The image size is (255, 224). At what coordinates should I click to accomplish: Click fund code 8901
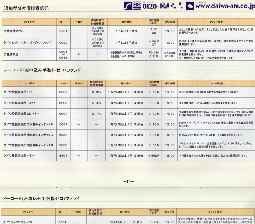pyautogui.click(x=63, y=155)
